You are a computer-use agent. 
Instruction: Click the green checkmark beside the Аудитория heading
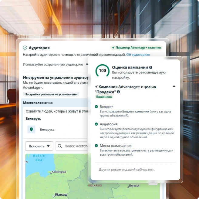tap(25, 48)
